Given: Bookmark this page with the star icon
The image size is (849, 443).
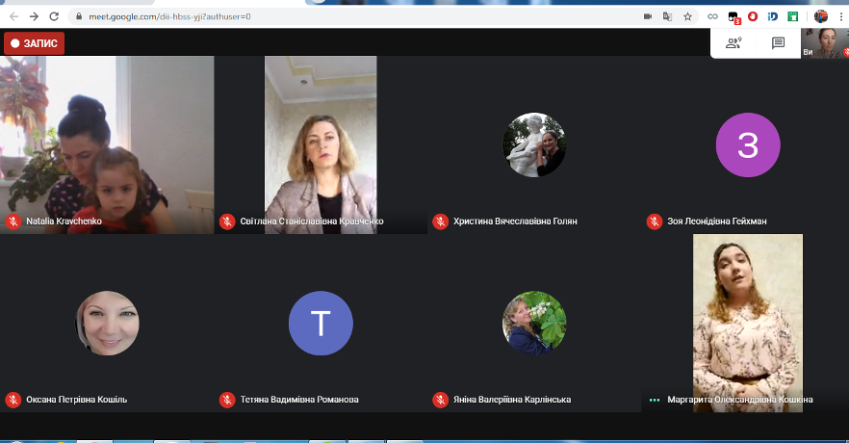Looking at the screenshot, I should [x=687, y=16].
